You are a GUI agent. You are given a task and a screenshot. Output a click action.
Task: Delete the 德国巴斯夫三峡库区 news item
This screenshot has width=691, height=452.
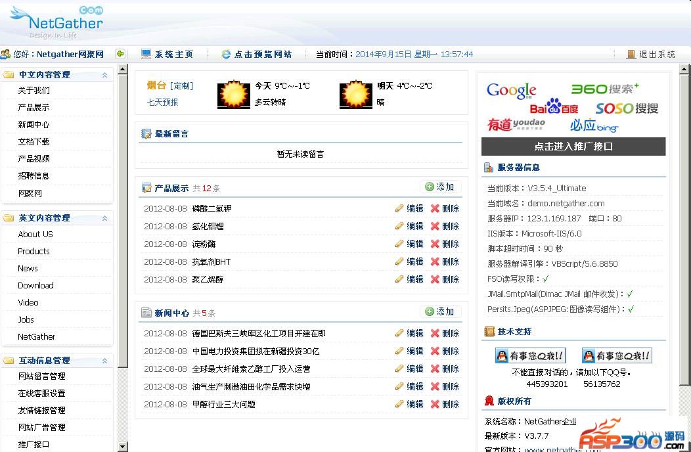pos(445,333)
